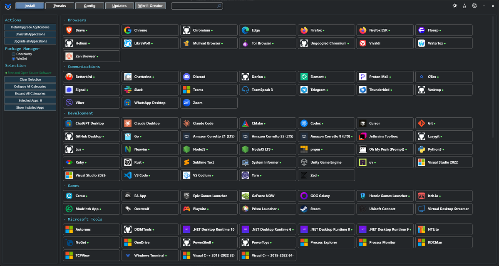Click the search input field
Screen dimensions: 499x266
197,6
